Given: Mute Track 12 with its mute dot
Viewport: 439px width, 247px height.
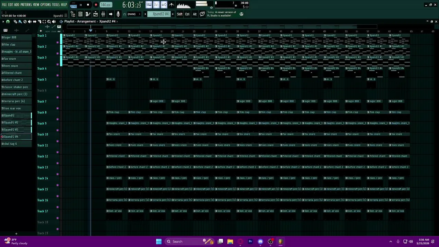Looking at the screenshot, I should [57, 163].
